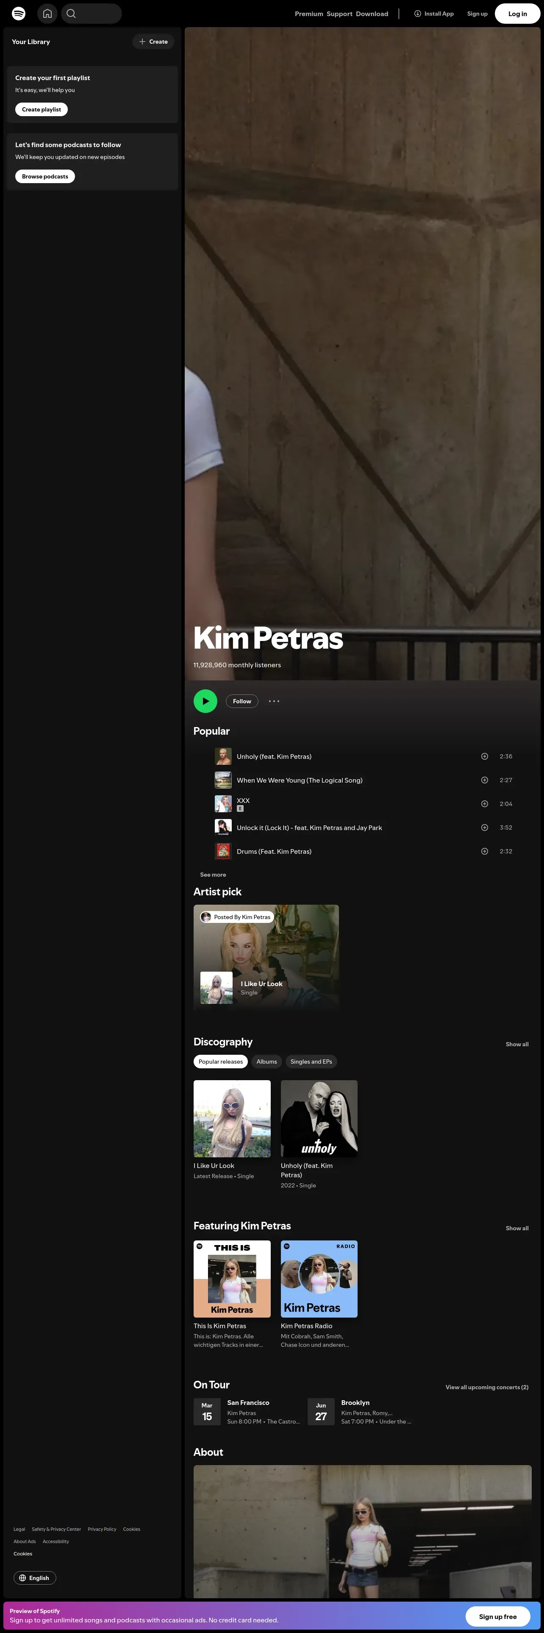Viewport: 544px width, 1633px height.
Task: Select Popular releases filter chip
Action: pos(220,1062)
